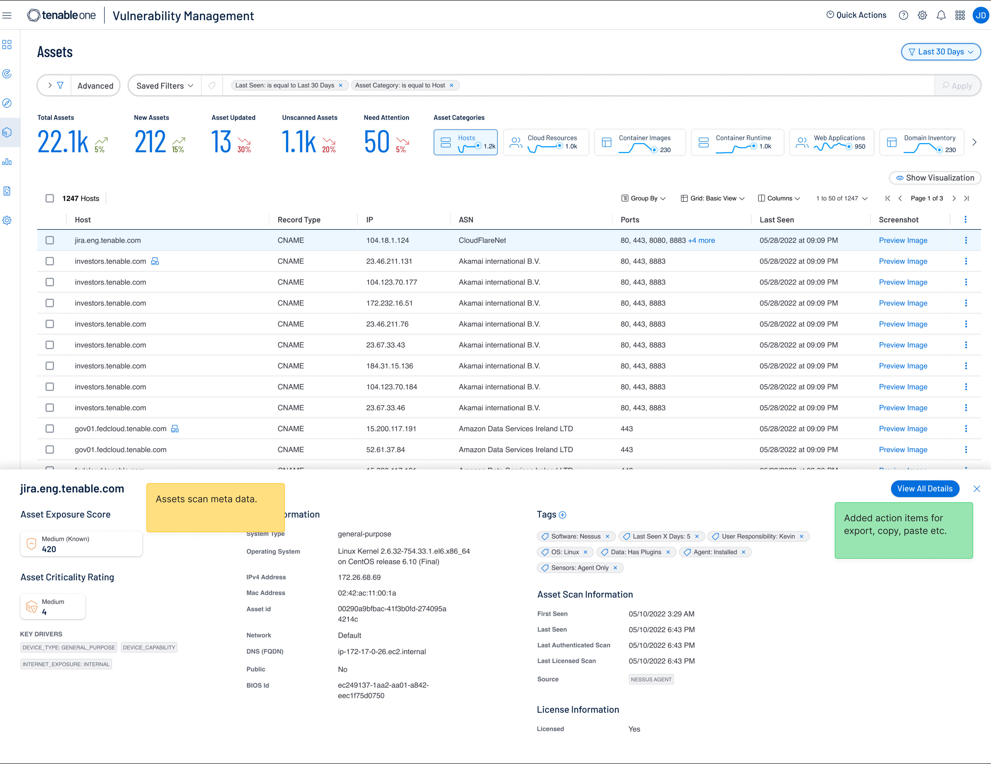This screenshot has width=991, height=764.
Task: Open the hamburger navigation menu
Action: (x=7, y=16)
